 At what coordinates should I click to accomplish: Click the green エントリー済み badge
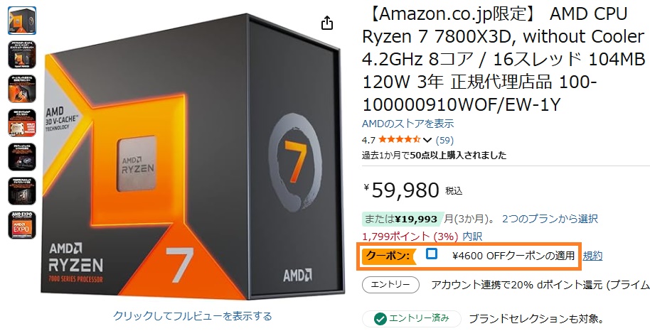412,319
